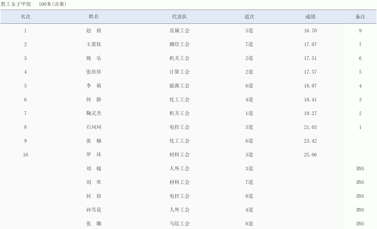The image size is (377, 229).
Task: Click the name 王蕾钦
Action: point(94,44)
